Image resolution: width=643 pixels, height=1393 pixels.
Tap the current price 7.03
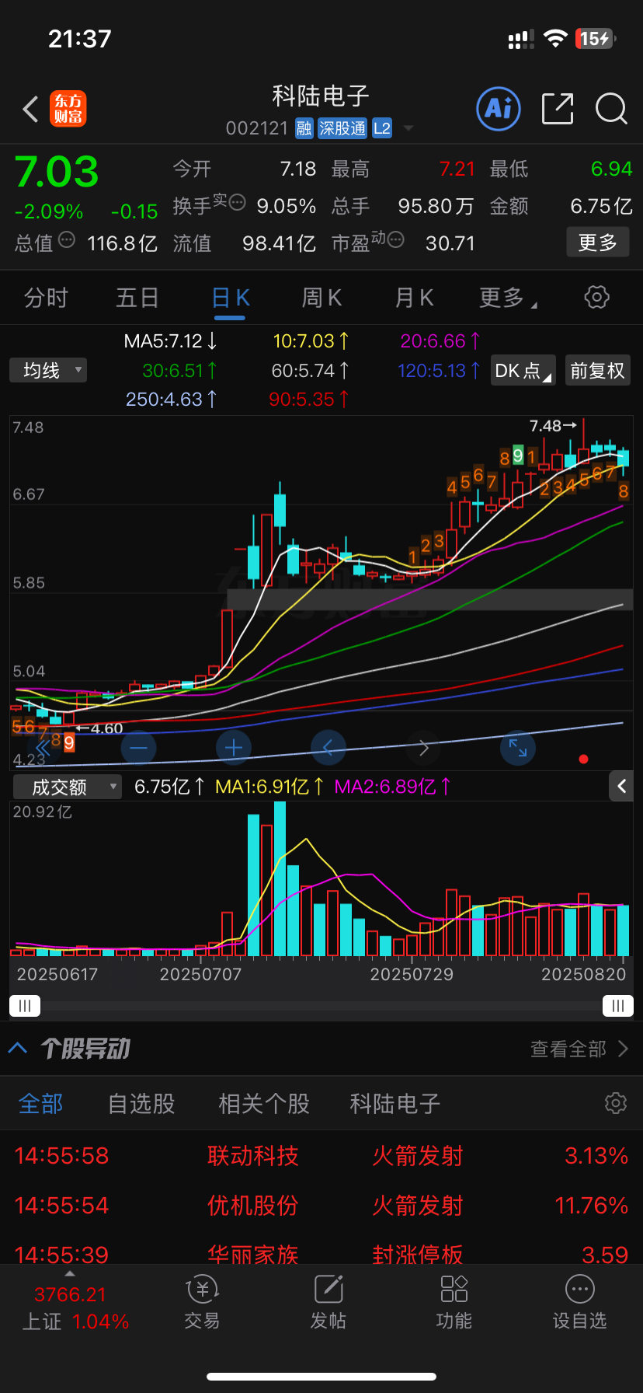[x=57, y=172]
